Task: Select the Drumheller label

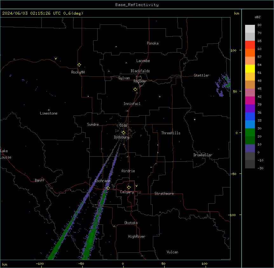Action: [203, 155]
